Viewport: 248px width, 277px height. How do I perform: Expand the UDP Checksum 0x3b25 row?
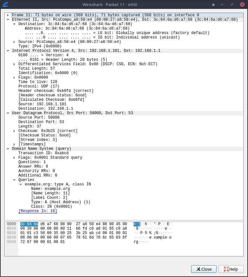(x=14, y=131)
